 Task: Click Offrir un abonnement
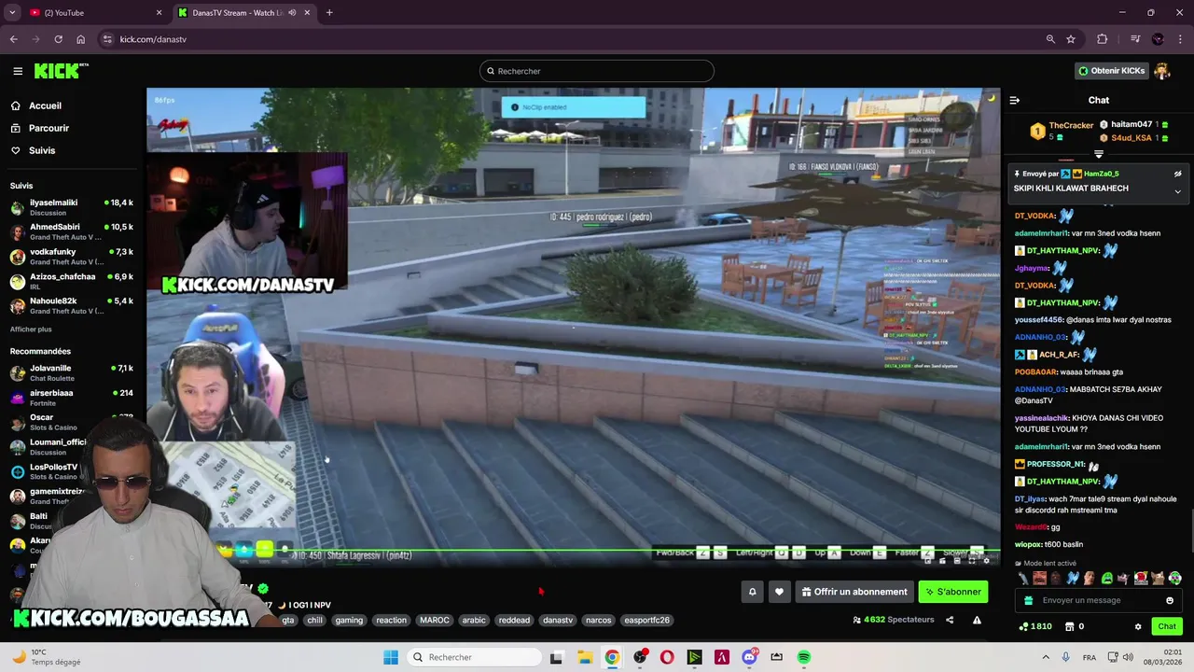[x=854, y=592]
